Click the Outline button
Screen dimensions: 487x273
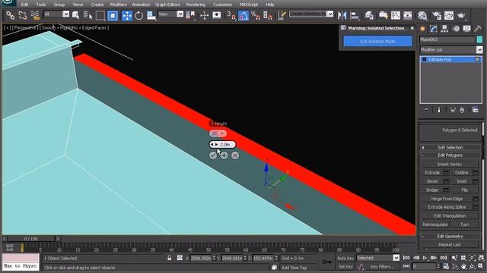coord(462,172)
